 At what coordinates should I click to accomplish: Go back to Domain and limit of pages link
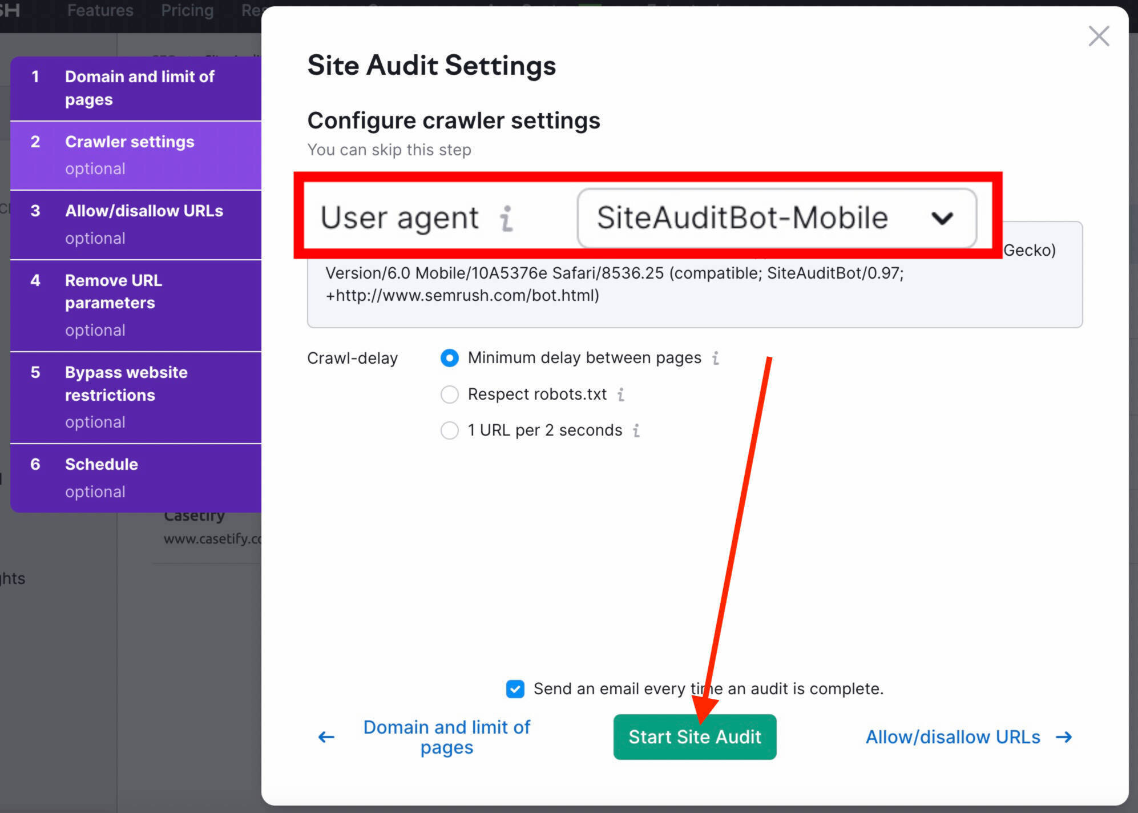tap(446, 737)
